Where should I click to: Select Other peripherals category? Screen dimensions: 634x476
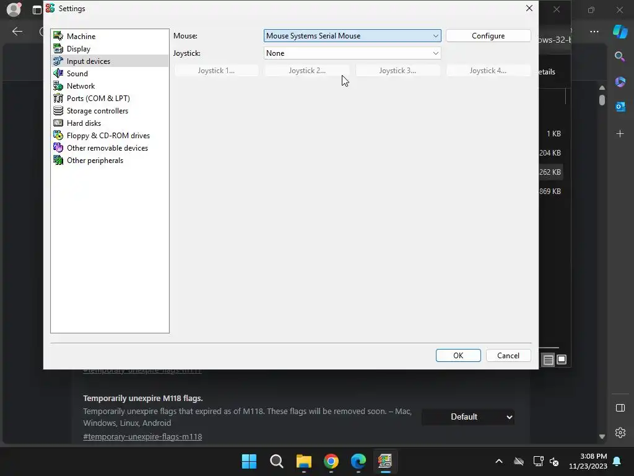tap(95, 161)
